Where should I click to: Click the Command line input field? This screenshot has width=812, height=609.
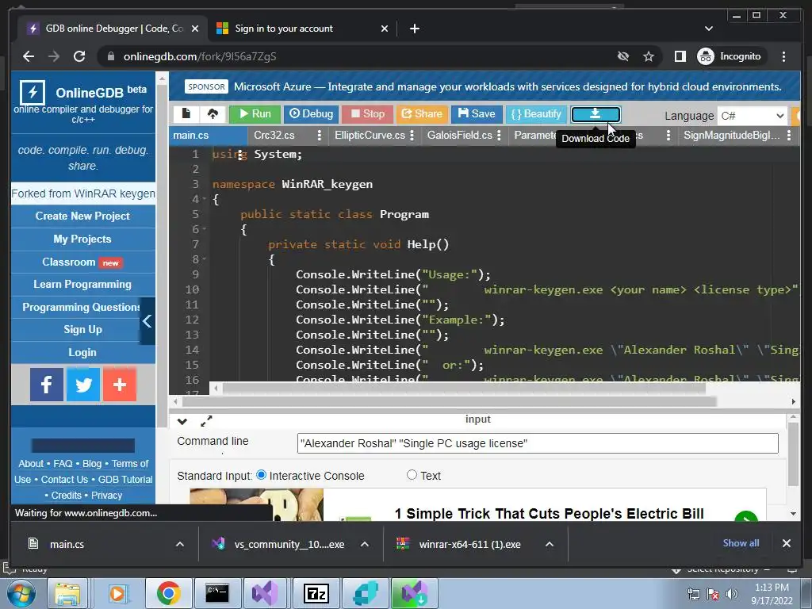[538, 443]
